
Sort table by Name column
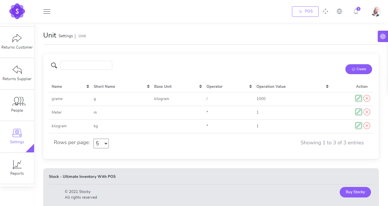57,86
